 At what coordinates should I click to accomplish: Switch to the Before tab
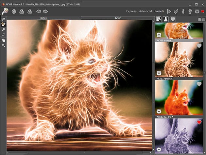[x=43, y=18]
